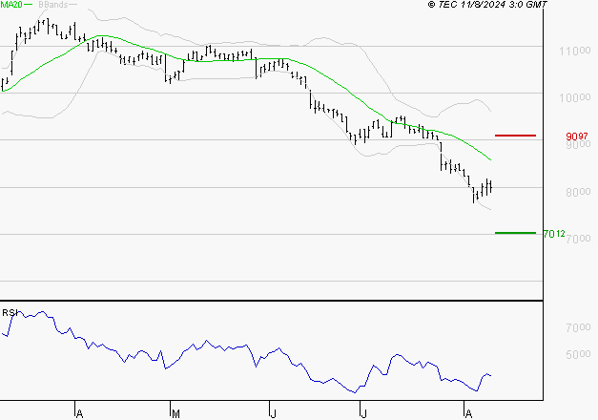The image size is (598, 420).
Task: Click the green 7012 support value
Action: 554,233
